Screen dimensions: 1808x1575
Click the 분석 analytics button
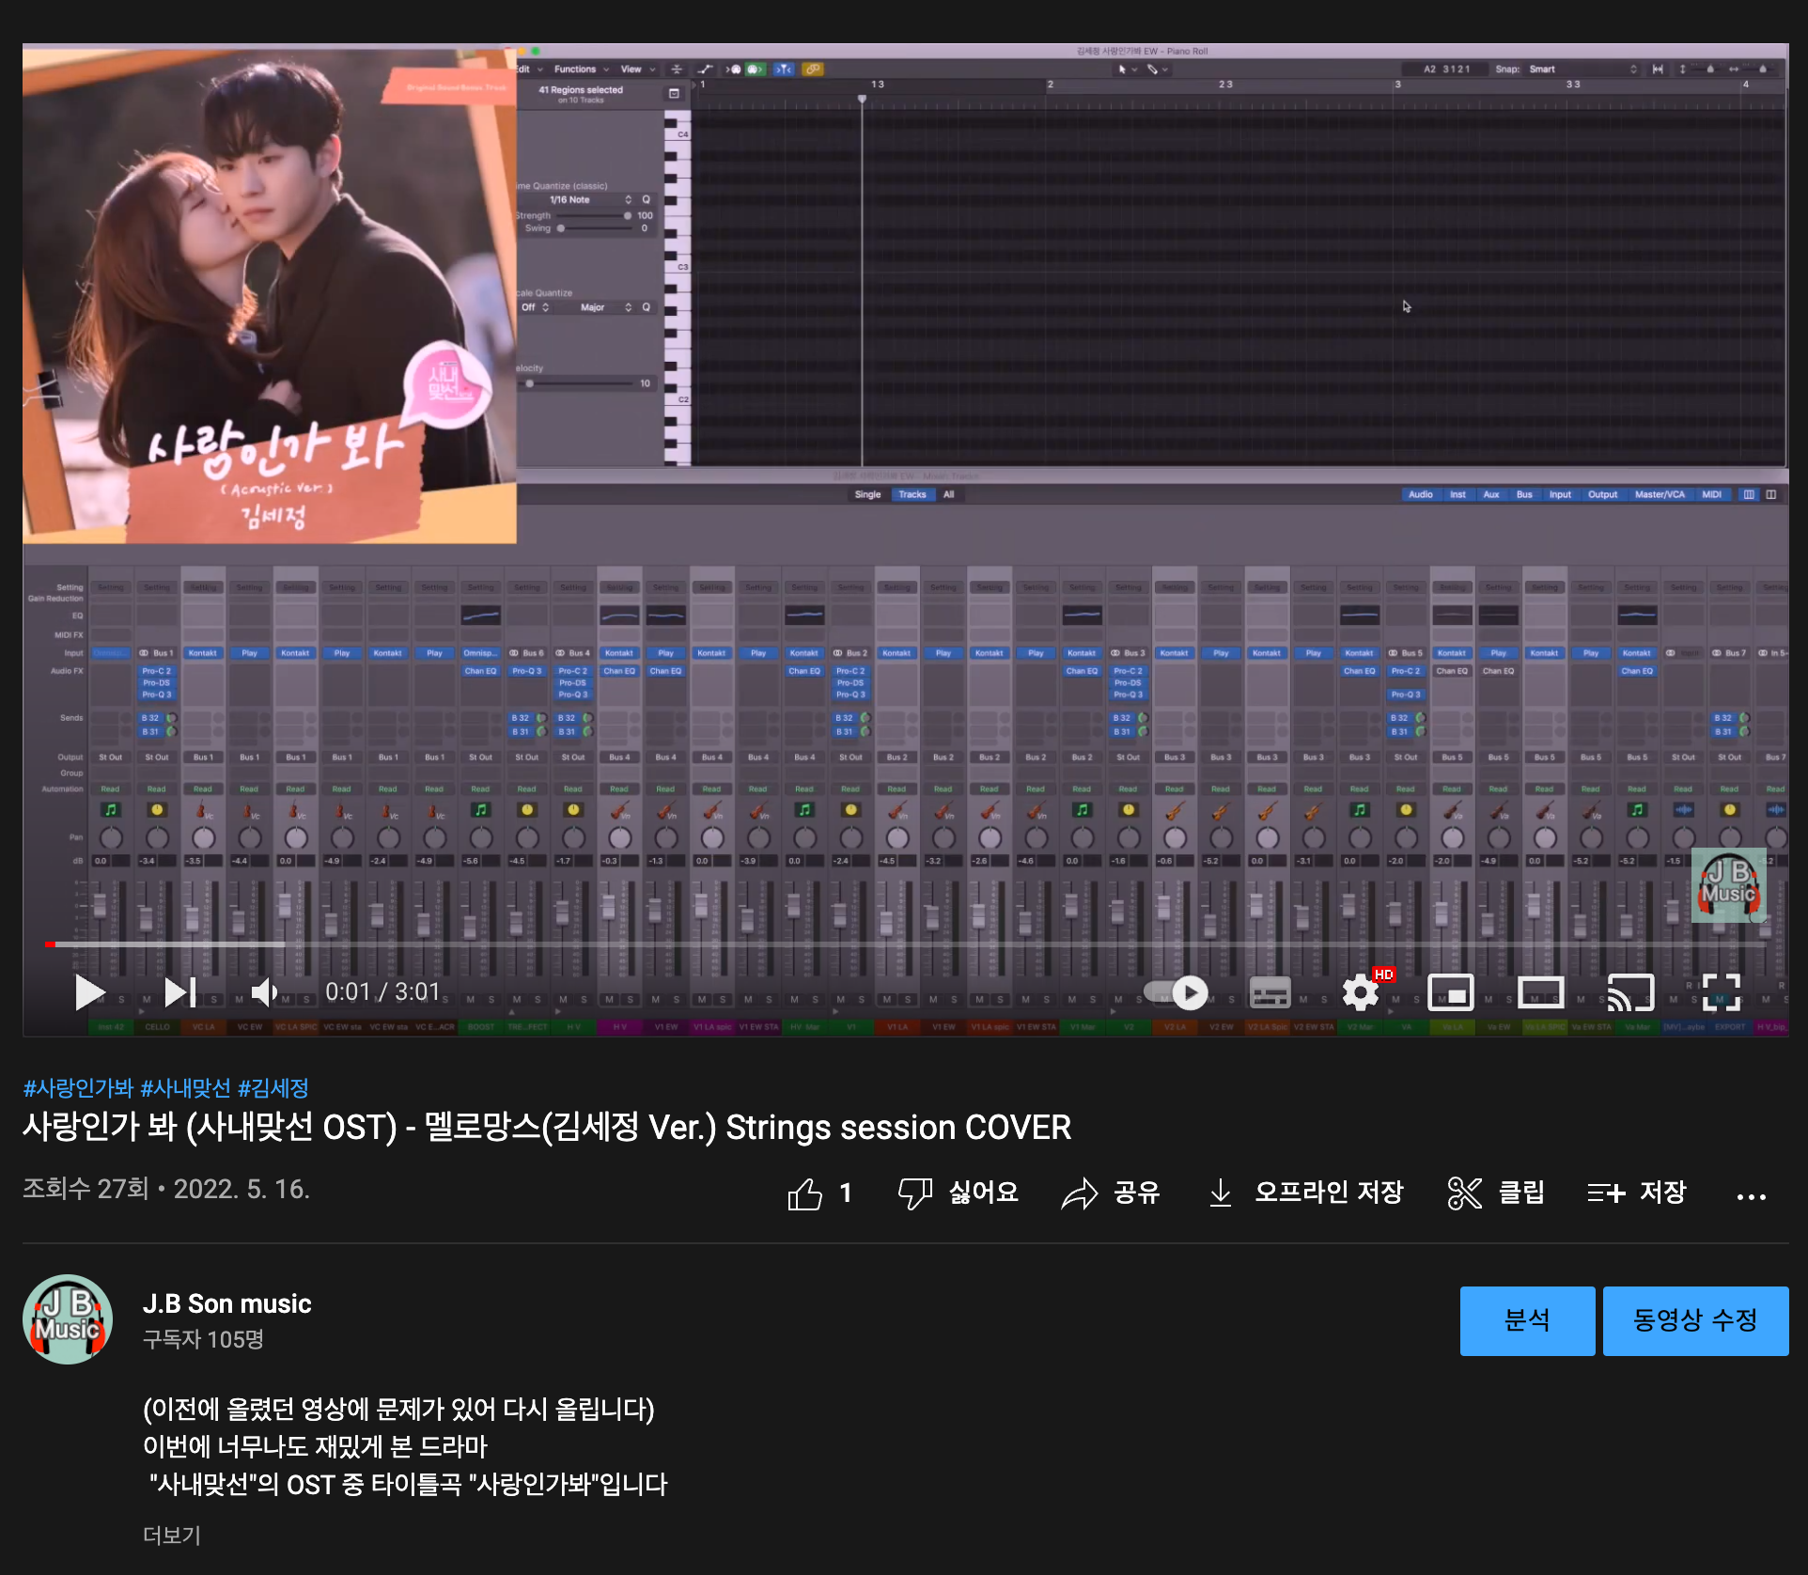point(1527,1320)
